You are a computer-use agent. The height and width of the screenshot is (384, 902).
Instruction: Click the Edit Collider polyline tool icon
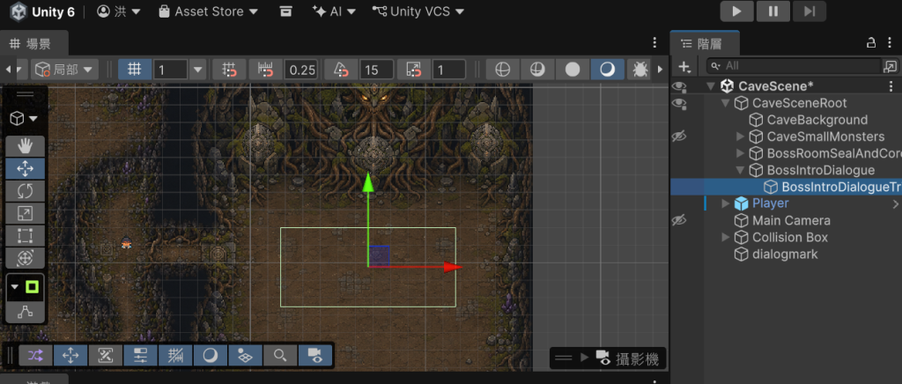coord(25,312)
